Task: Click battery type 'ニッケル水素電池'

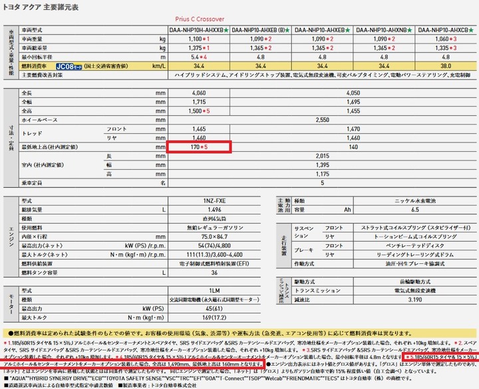Action: pyautogui.click(x=415, y=201)
